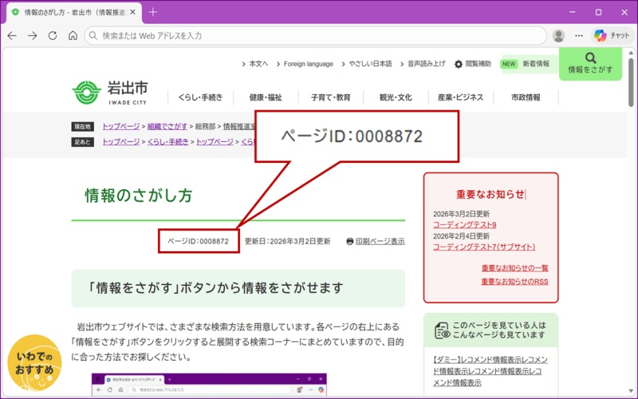Click the 現在地 label badge

pos(83,127)
